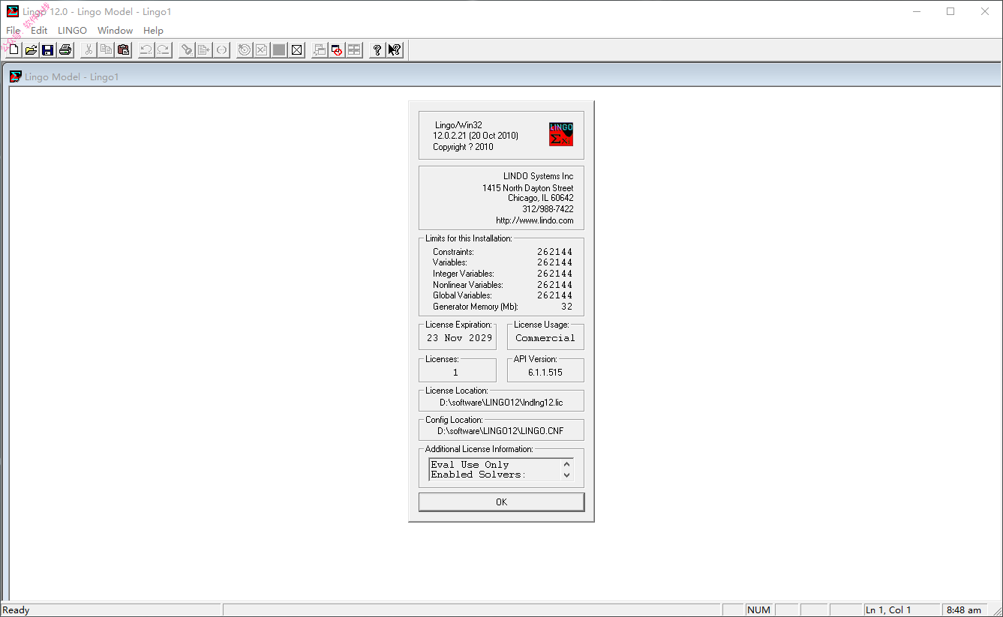Viewport: 1003px width, 617px height.
Task: Click the lindo.com website URL
Action: (x=534, y=220)
